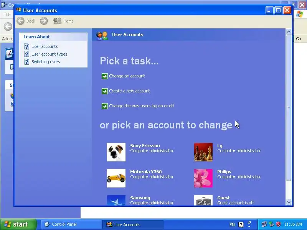Close the User Accounts window
This screenshot has width=307, height=230.
point(287,10)
